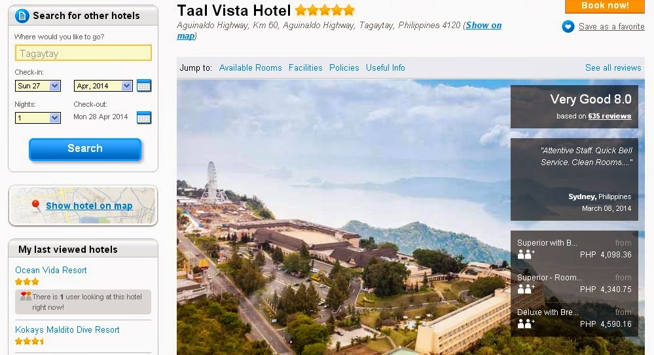The width and height of the screenshot is (654, 355).
Task: Jump to the Facilities section
Action: pos(305,67)
